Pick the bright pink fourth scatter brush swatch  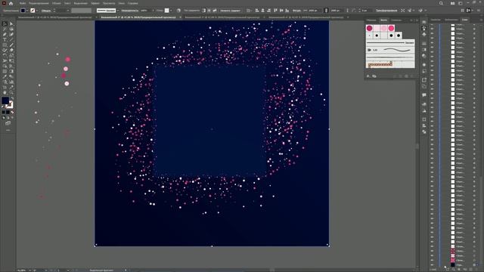(391, 29)
